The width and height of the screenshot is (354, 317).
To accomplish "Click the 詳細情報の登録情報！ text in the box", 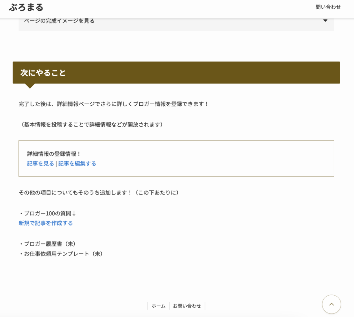I will pyautogui.click(x=54, y=154).
